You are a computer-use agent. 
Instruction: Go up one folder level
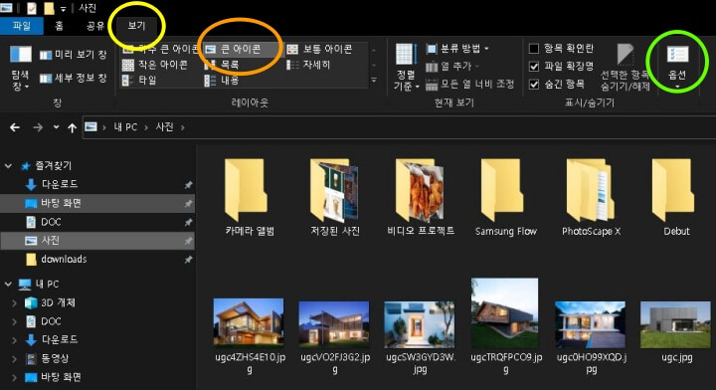coord(73,128)
